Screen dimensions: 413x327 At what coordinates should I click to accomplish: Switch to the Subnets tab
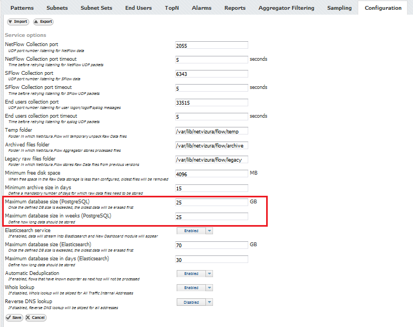click(57, 8)
